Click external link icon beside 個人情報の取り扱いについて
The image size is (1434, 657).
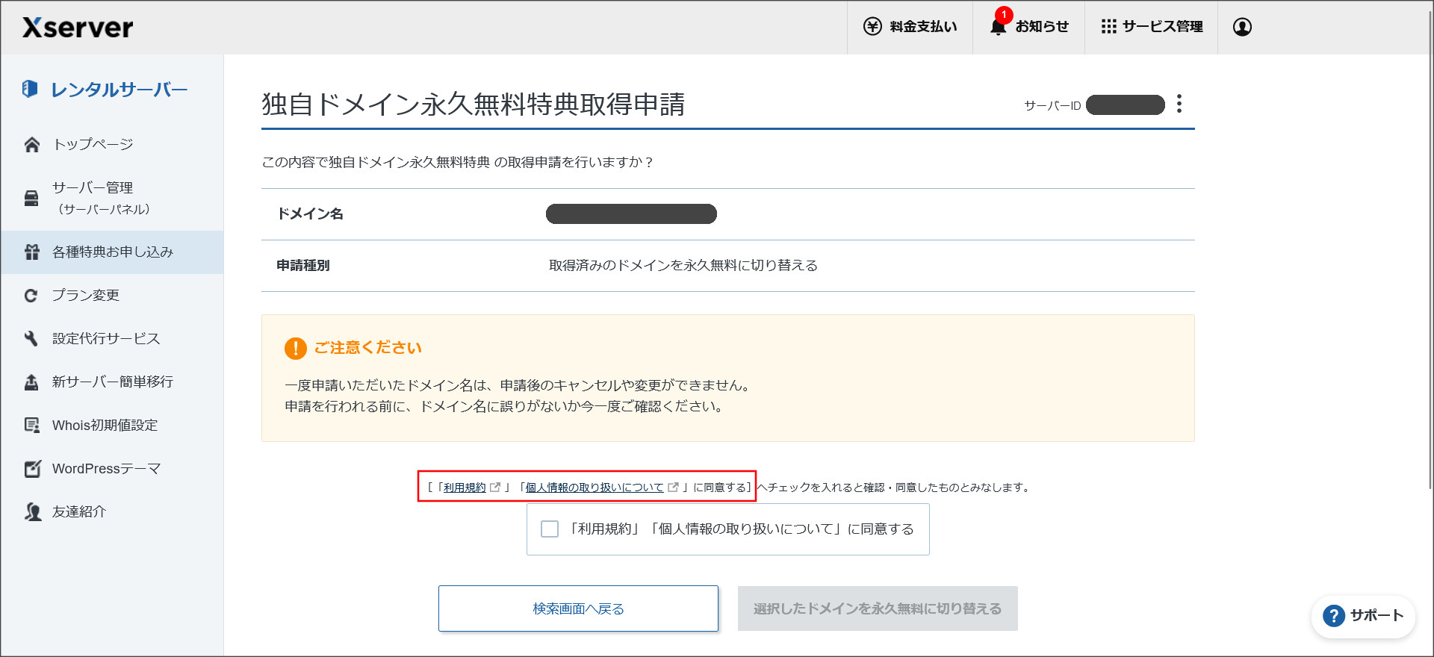673,487
